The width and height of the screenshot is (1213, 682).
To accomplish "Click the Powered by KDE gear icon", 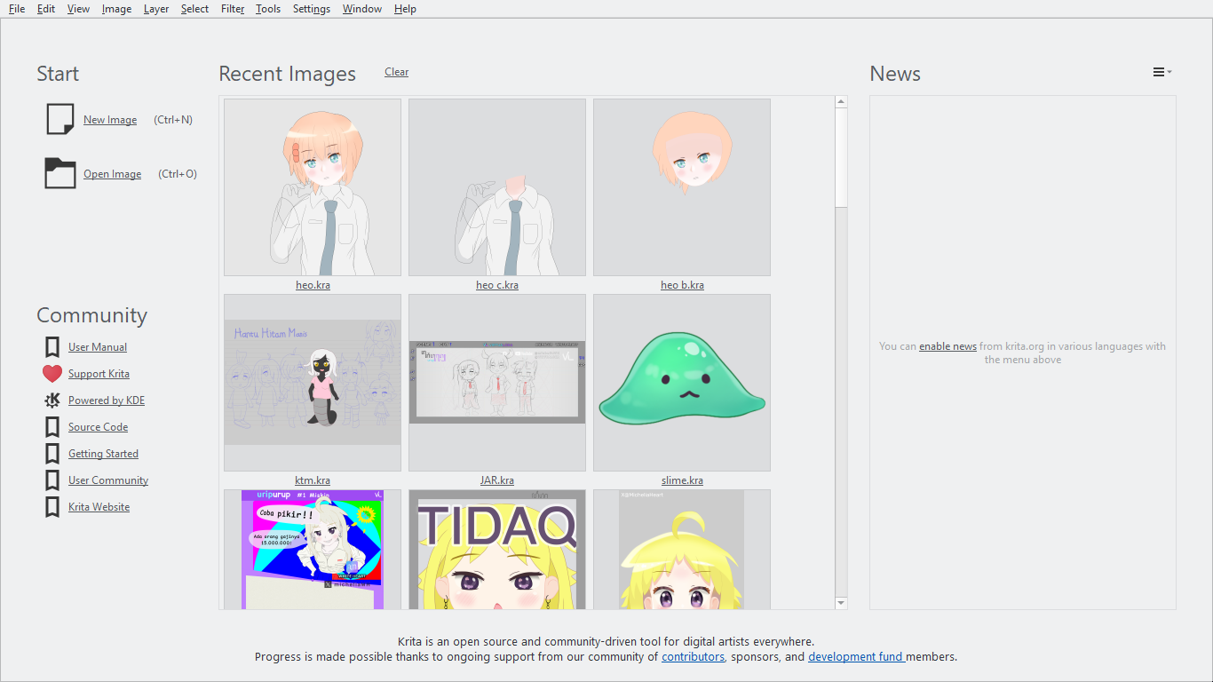I will click(52, 400).
